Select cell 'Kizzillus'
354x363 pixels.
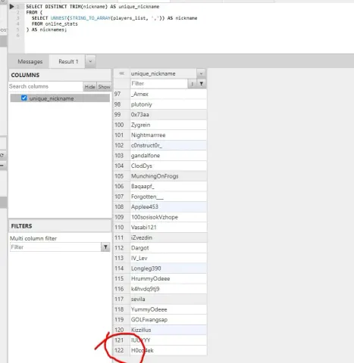[168, 330]
